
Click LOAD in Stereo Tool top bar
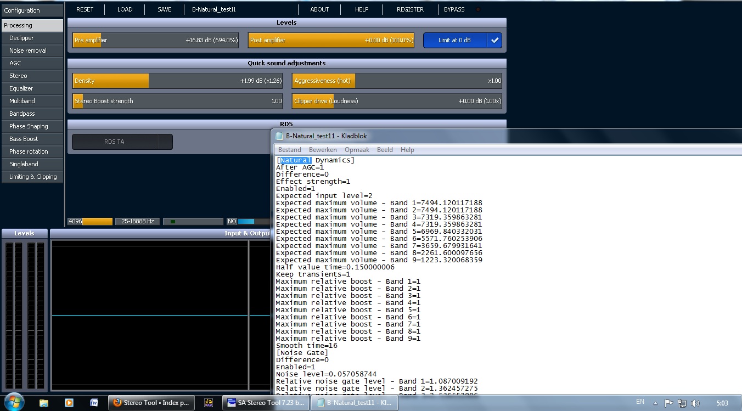(x=125, y=9)
